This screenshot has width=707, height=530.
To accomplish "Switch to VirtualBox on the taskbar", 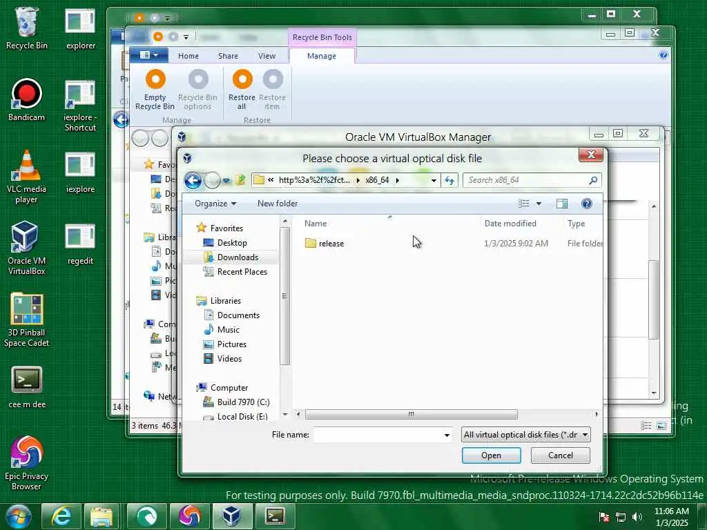I will pos(232,516).
